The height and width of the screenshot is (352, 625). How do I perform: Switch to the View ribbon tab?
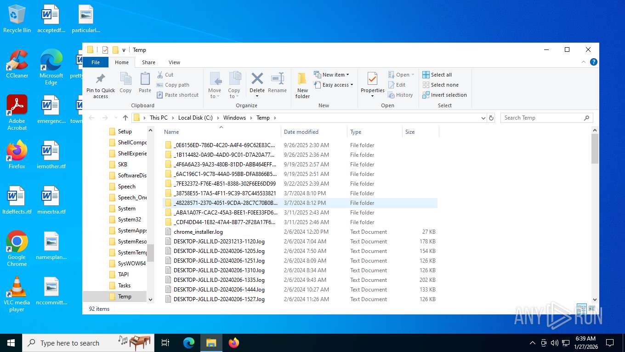tap(174, 62)
